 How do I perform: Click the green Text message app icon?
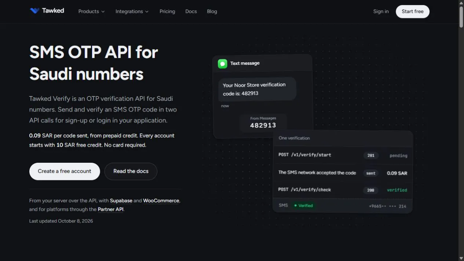coord(222,63)
